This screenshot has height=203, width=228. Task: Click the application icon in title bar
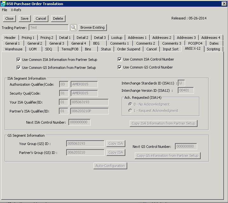tap(3, 4)
